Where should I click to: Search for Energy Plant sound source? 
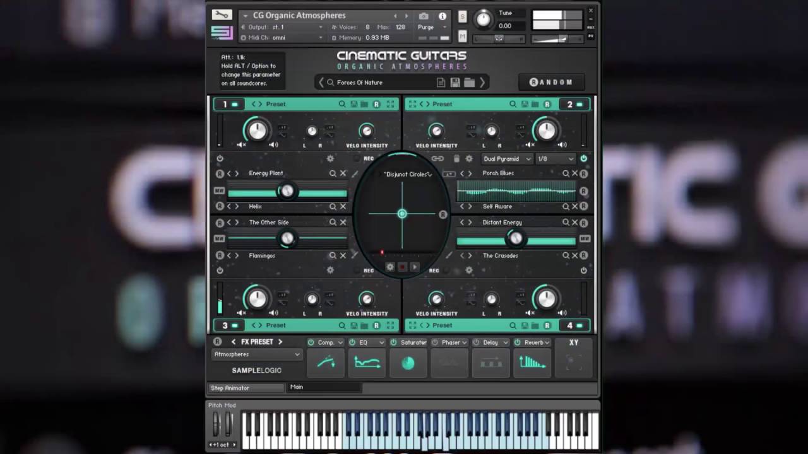coord(333,173)
